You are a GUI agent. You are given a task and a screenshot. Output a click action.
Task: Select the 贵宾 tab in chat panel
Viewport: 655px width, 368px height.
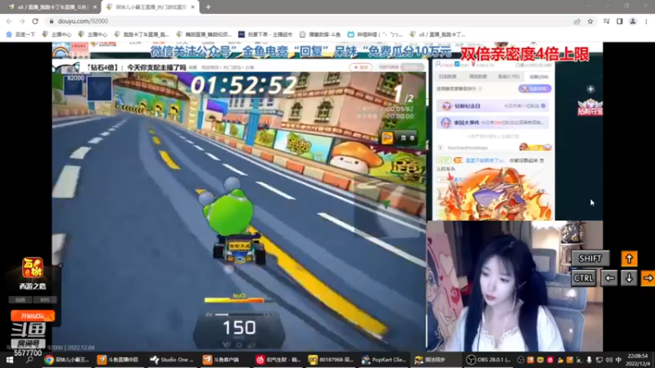click(x=508, y=77)
